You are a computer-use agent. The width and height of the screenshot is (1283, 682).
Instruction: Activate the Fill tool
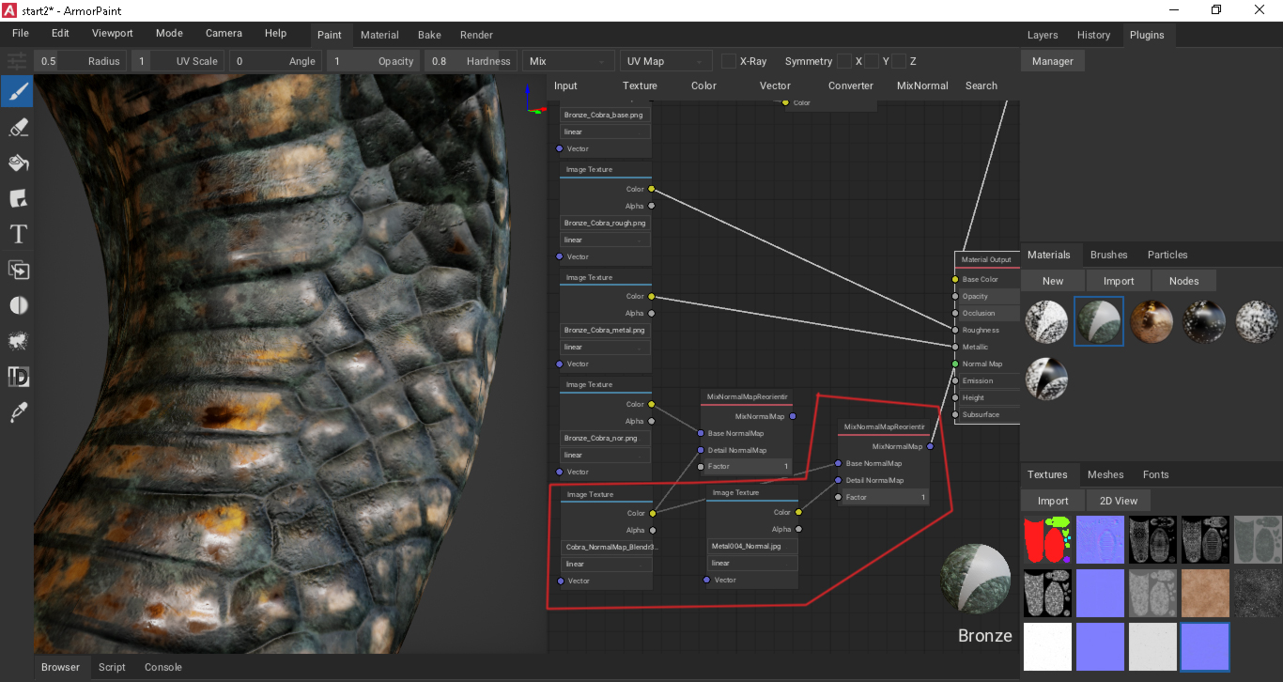pyautogui.click(x=16, y=163)
